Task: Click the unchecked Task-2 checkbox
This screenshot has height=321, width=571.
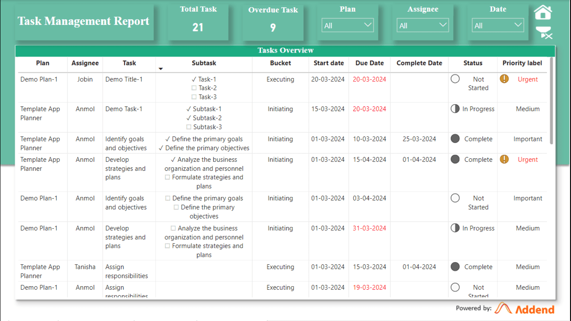Action: point(194,88)
